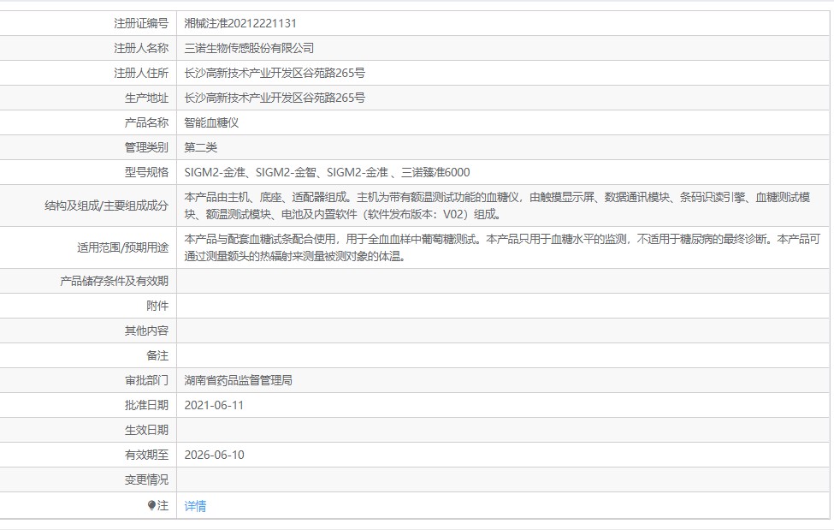834x530 pixels.
Task: Click the model spec text starting with SIGM2-金准
Action: (x=327, y=173)
